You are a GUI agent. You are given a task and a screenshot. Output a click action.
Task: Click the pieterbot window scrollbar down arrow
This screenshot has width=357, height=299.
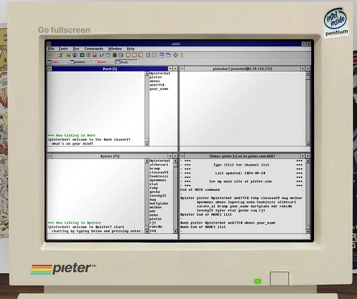[308, 144]
